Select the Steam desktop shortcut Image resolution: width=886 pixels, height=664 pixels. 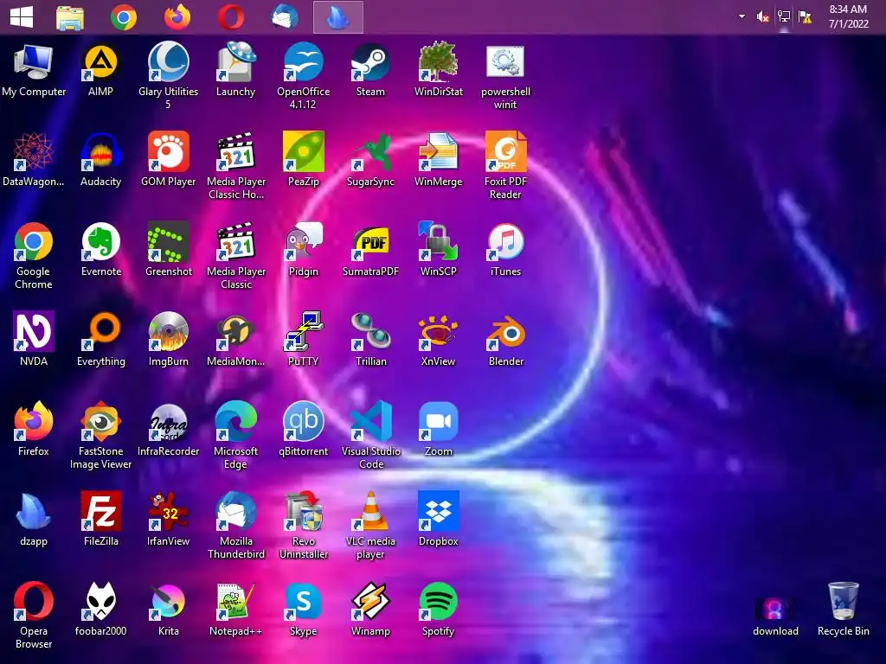[x=370, y=62]
